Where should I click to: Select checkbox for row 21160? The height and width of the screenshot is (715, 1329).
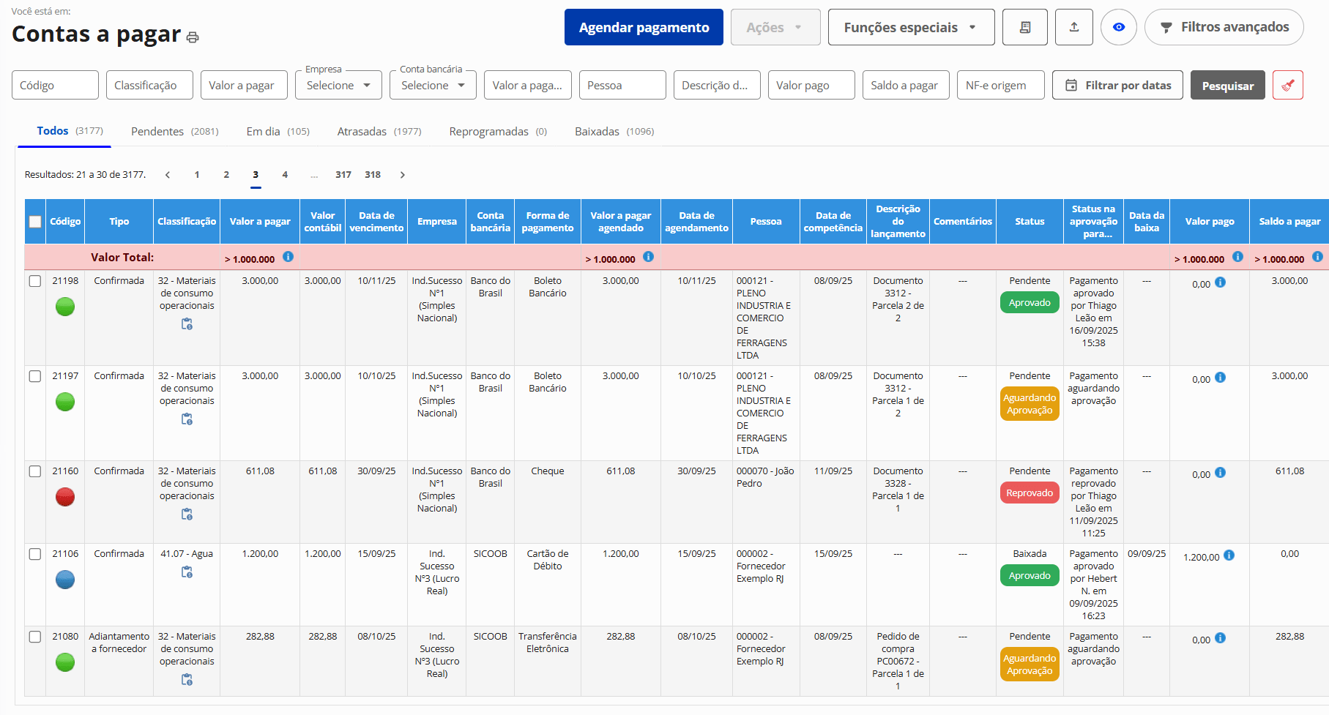point(35,471)
